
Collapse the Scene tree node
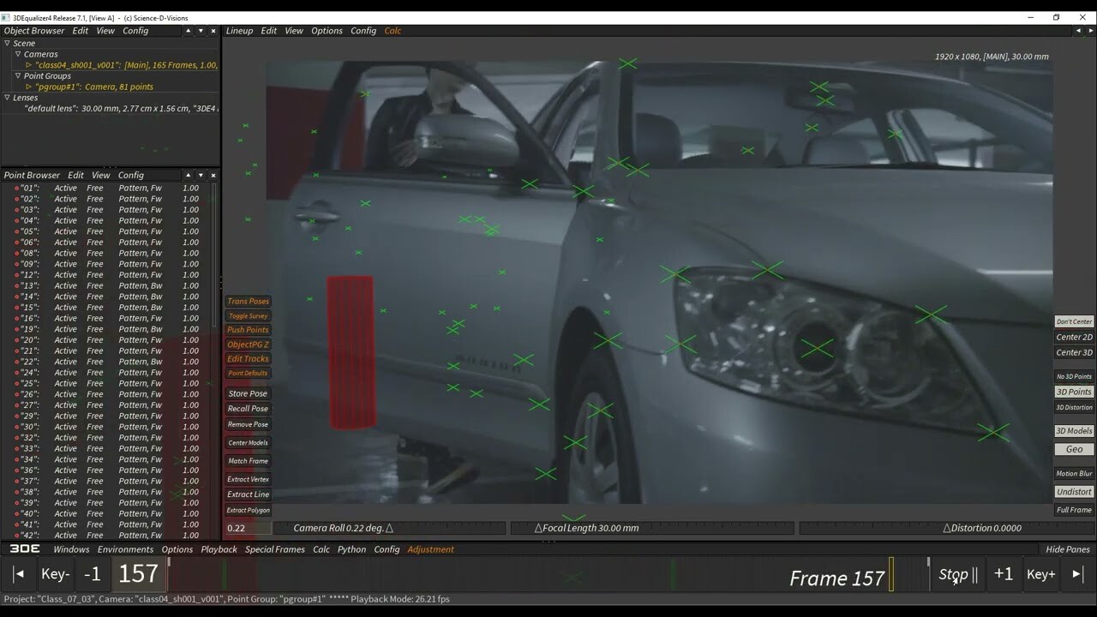pyautogui.click(x=7, y=43)
